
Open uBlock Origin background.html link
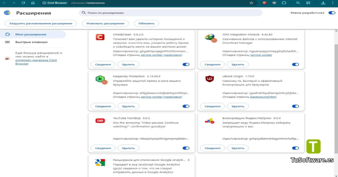click(x=263, y=97)
